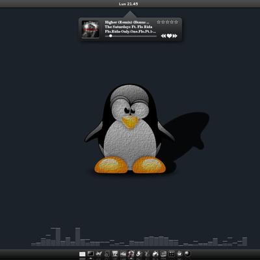Click the artist "The Saturdays Ft. Flo Rida"
This screenshot has height=260, width=260.
(129, 27)
